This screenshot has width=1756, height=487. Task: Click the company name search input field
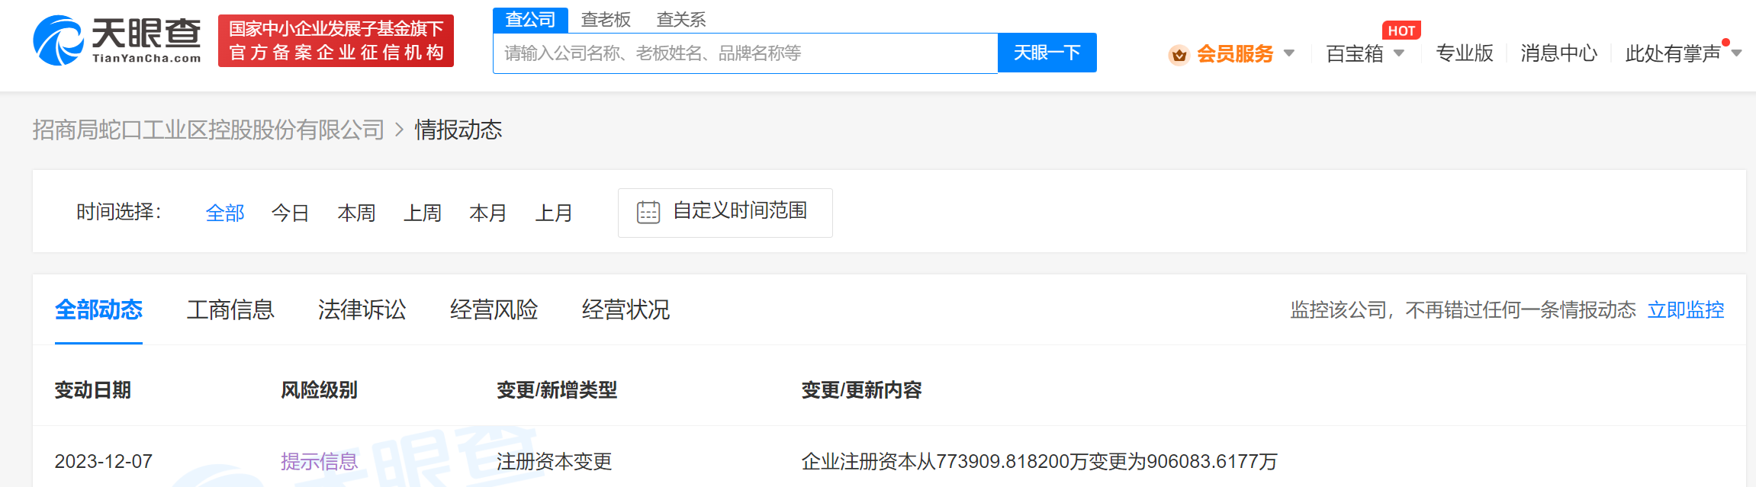745,53
